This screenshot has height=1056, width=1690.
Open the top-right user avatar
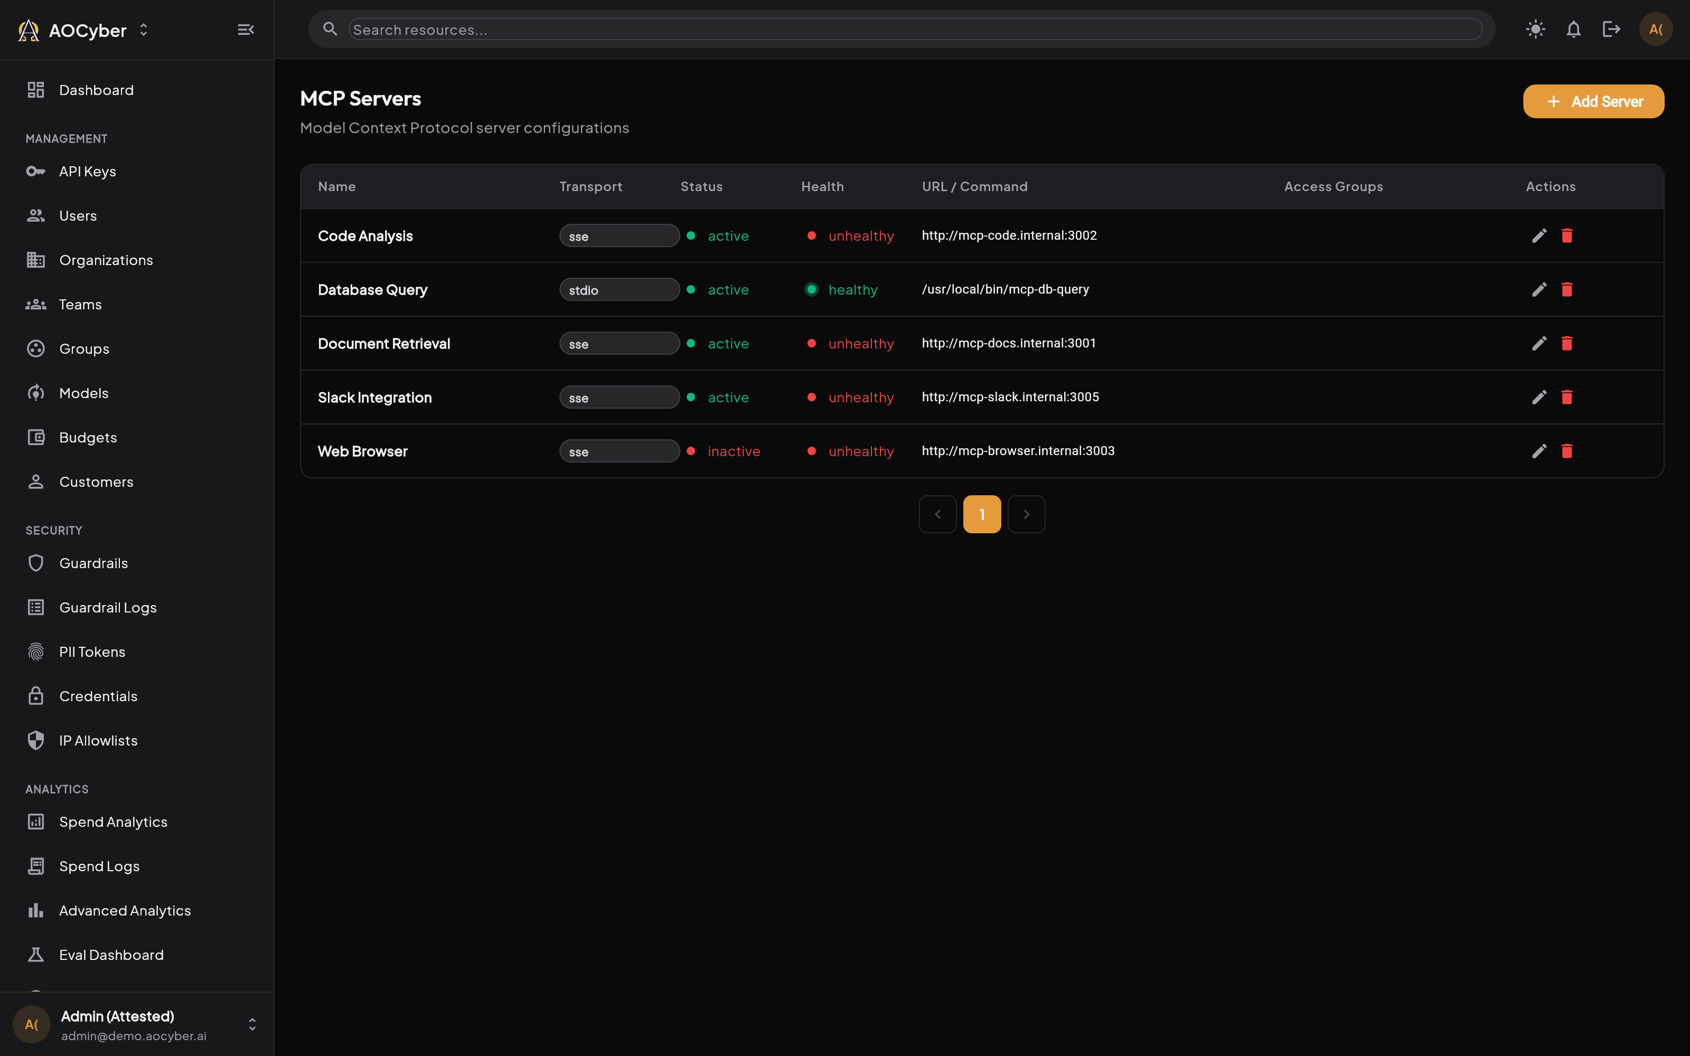(x=1656, y=30)
